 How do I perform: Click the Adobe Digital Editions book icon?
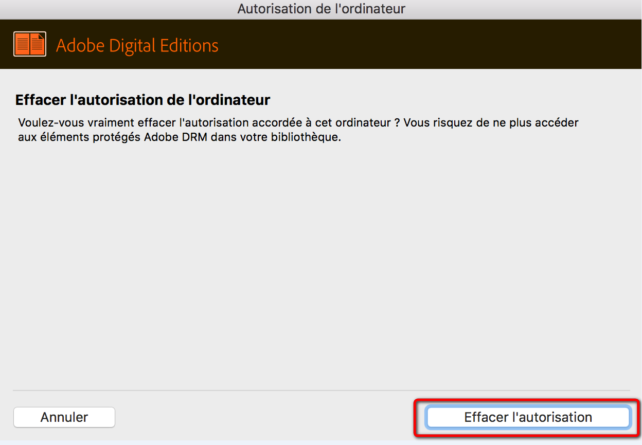[30, 45]
